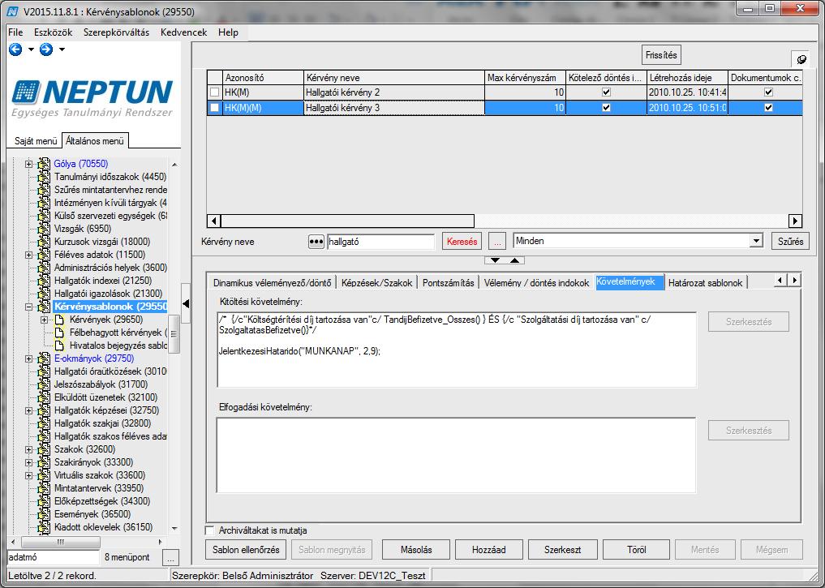Click the Másolás button
Viewport: 825px width, 588px height.
point(416,550)
